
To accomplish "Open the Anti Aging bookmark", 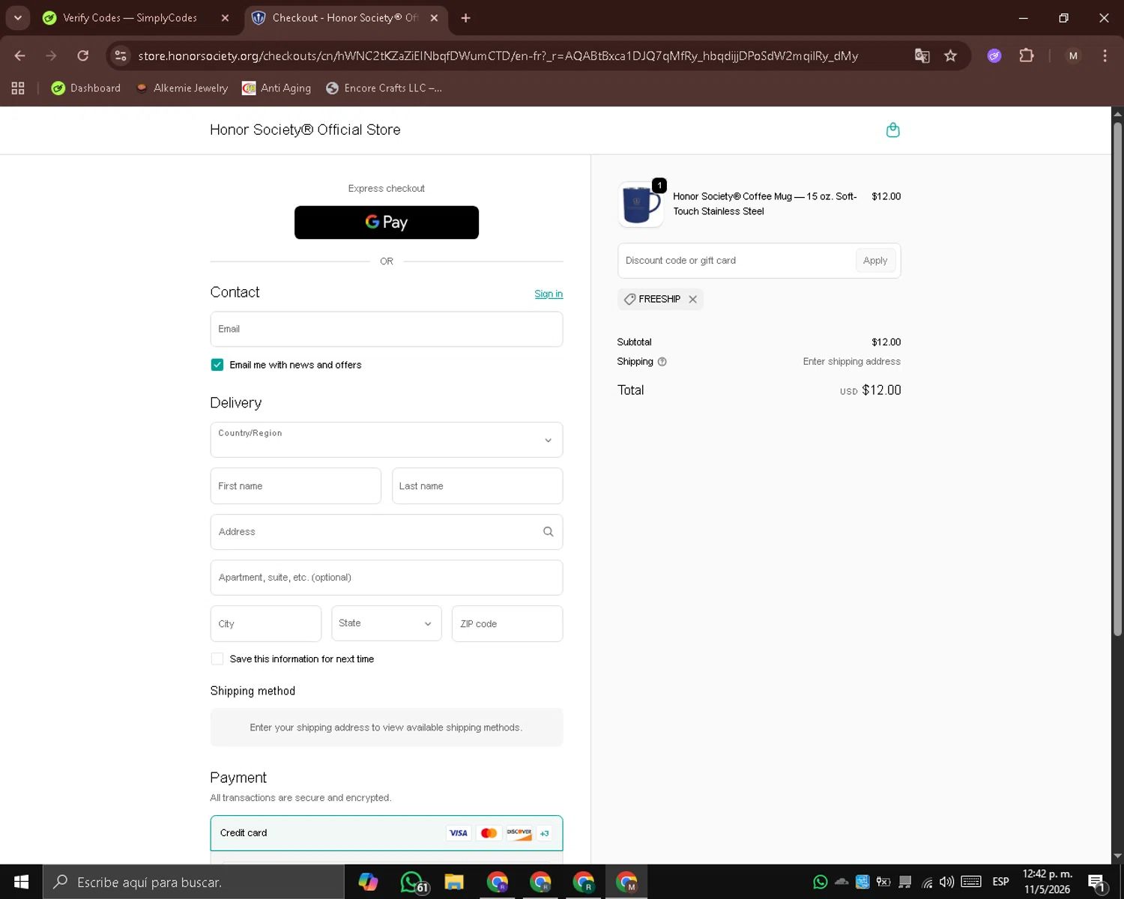I will (x=277, y=88).
